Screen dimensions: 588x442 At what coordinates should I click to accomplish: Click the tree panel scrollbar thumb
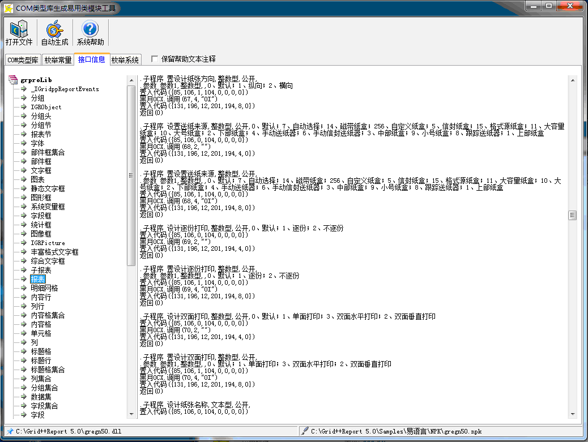pos(131,175)
